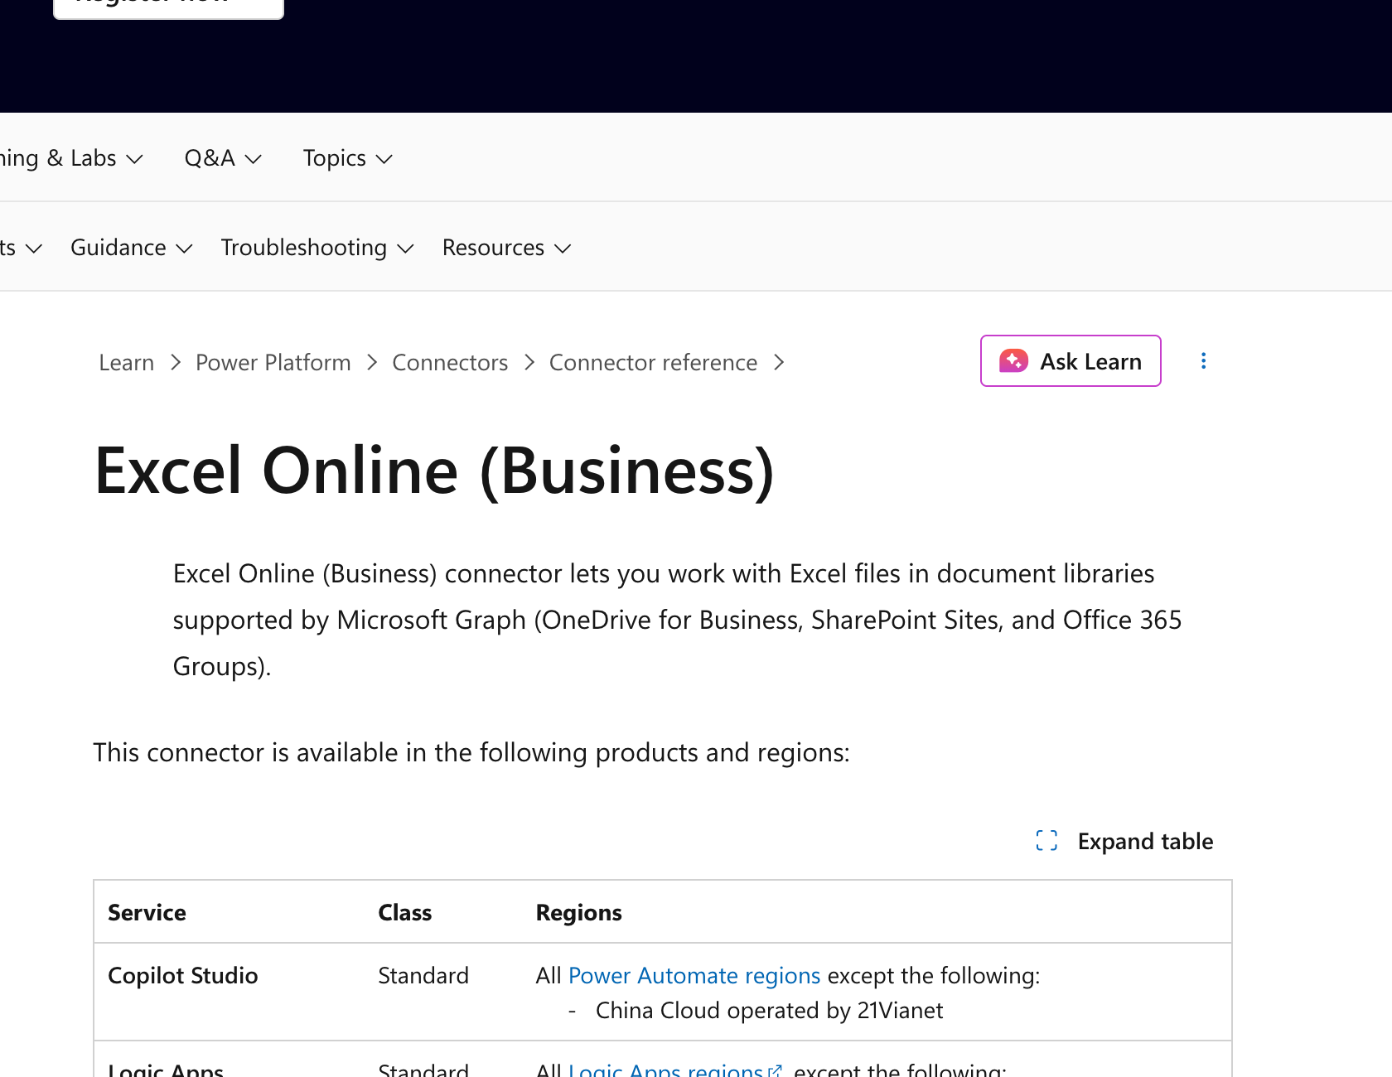Viewport: 1392px width, 1077px height.
Task: Click China Cloud operated by 21Vianet text
Action: click(x=769, y=1011)
